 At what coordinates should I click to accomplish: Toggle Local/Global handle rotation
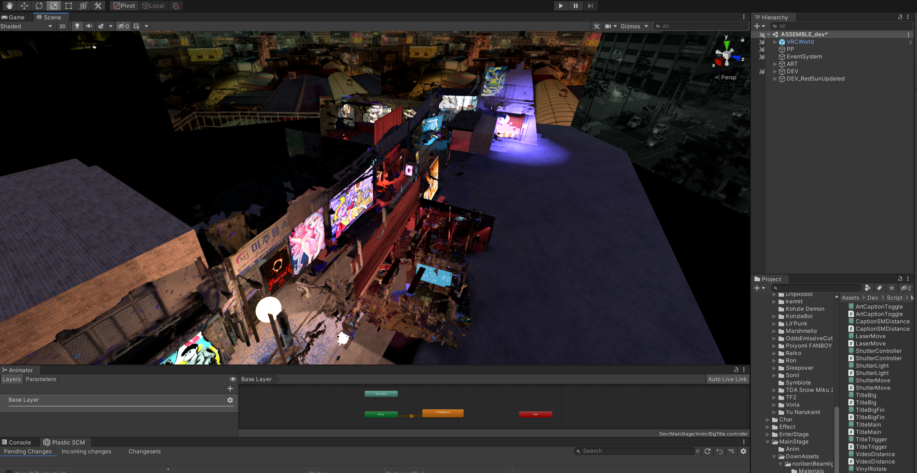point(153,6)
